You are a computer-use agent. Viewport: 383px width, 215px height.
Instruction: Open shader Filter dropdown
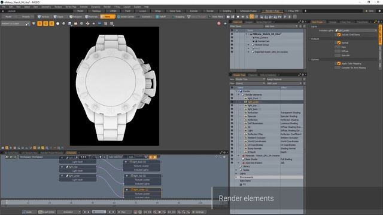[250, 84]
